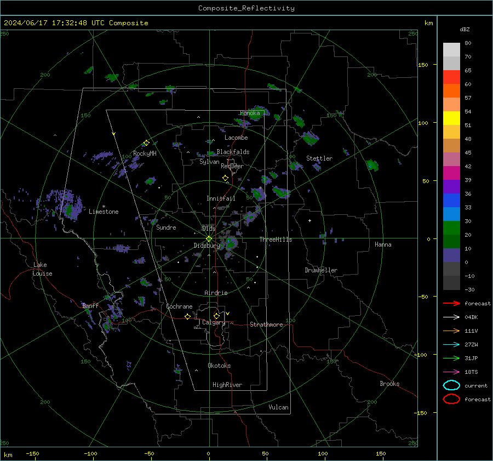
Task: Click the Innisfail label
Action: tap(221, 198)
